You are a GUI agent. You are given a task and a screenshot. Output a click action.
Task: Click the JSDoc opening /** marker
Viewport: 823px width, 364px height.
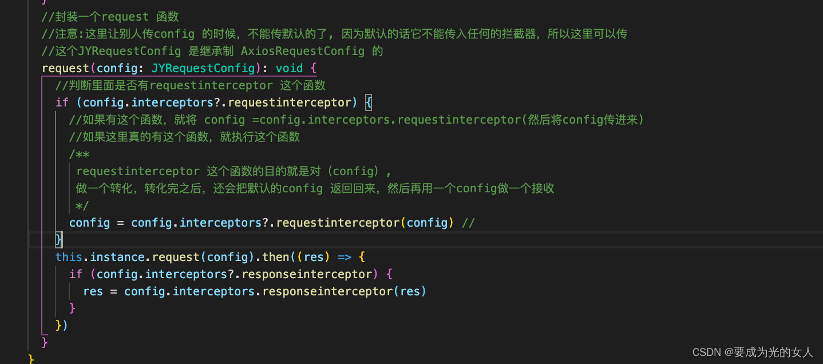click(x=80, y=155)
